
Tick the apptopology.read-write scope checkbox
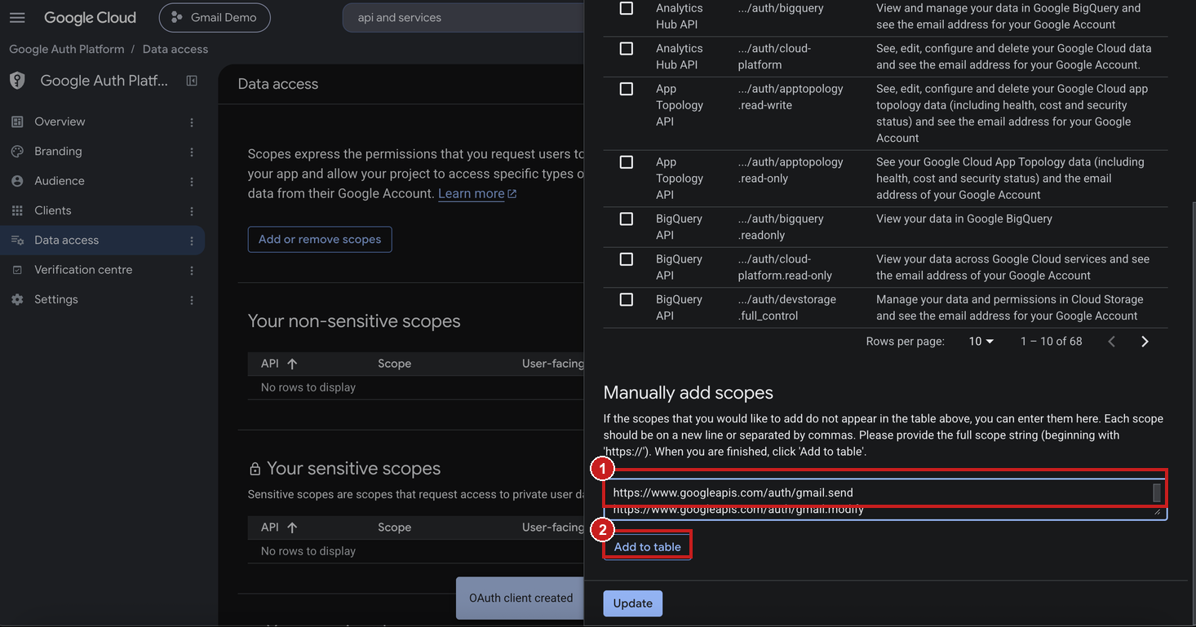[x=627, y=89]
